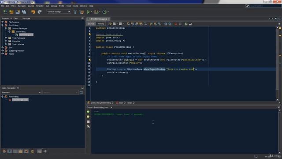Click the New File toolbar icon
This screenshot has width=282, height=159.
[x=5, y=12]
